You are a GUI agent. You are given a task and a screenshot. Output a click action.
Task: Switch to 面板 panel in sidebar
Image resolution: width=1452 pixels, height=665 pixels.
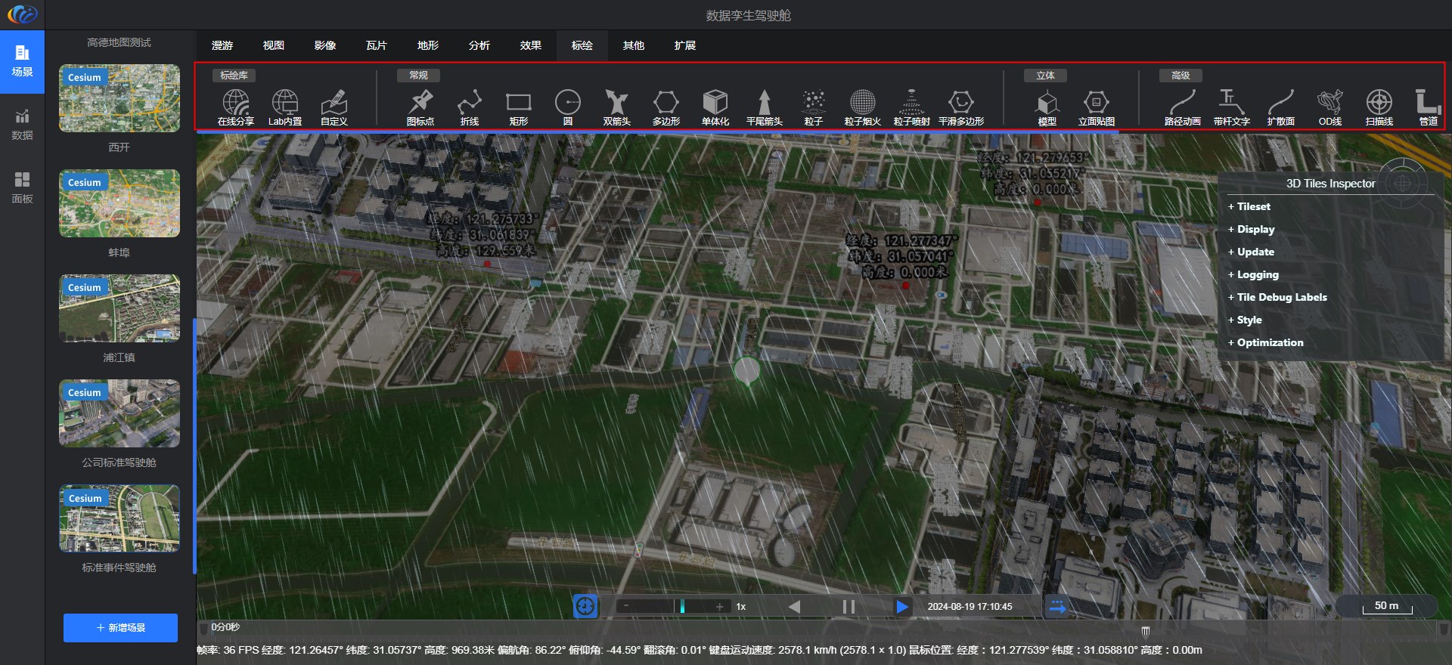point(22,188)
